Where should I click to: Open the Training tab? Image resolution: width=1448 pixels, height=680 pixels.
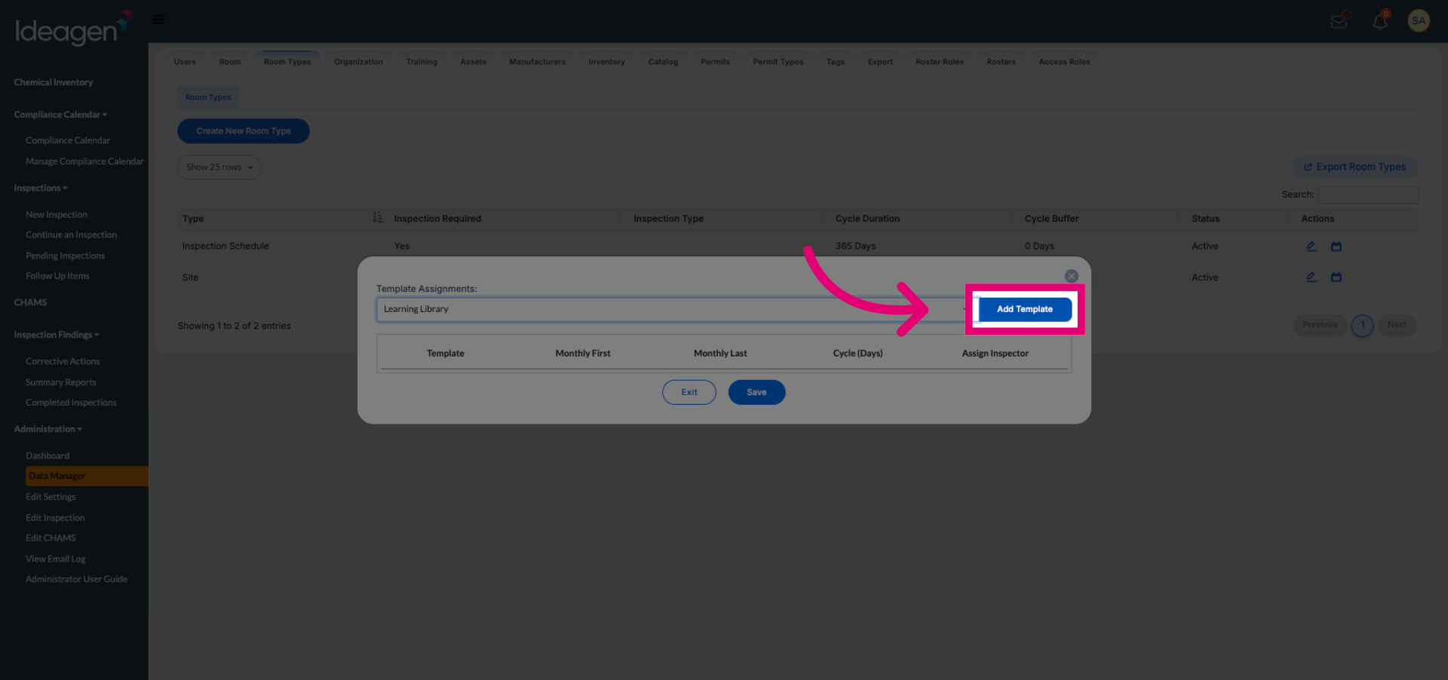(422, 62)
